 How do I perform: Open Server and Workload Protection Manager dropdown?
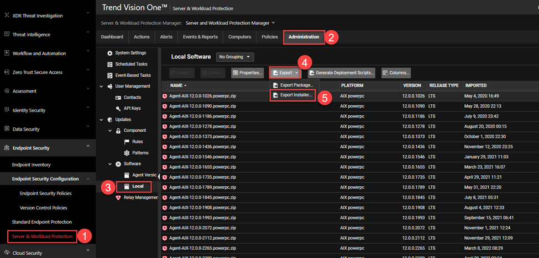pyautogui.click(x=231, y=23)
